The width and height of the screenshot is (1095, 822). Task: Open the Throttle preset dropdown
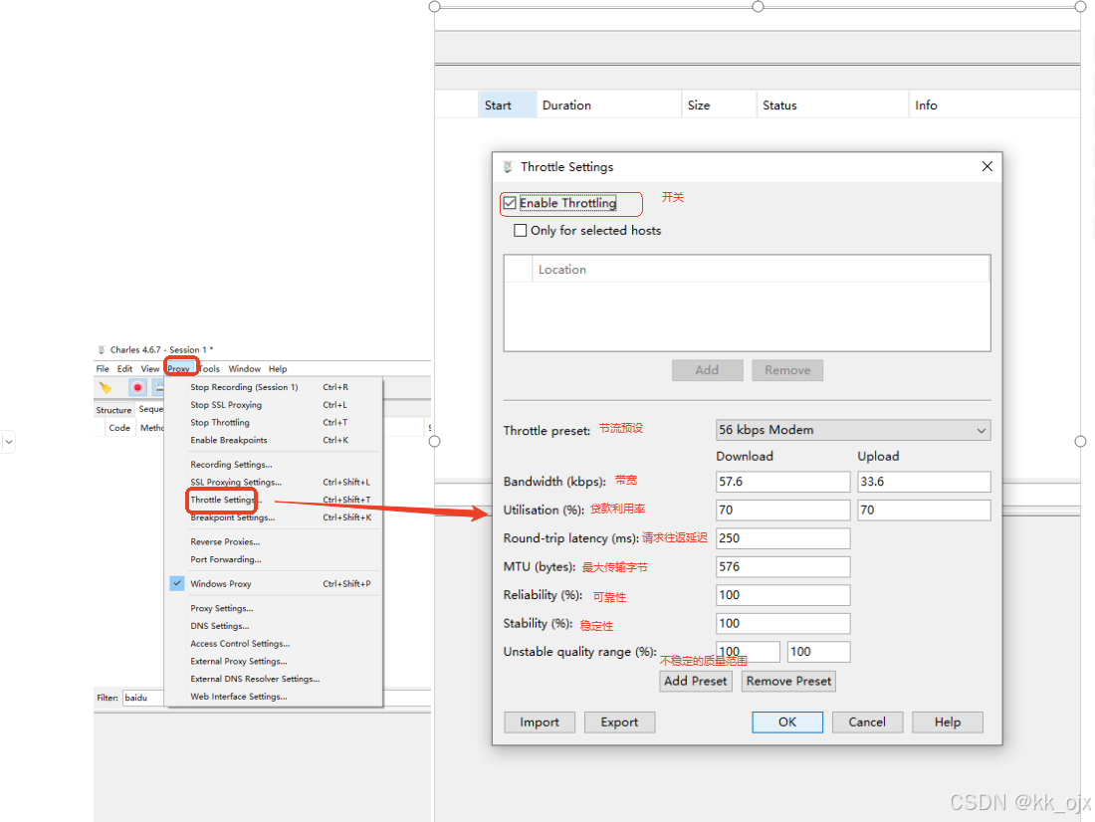(853, 430)
